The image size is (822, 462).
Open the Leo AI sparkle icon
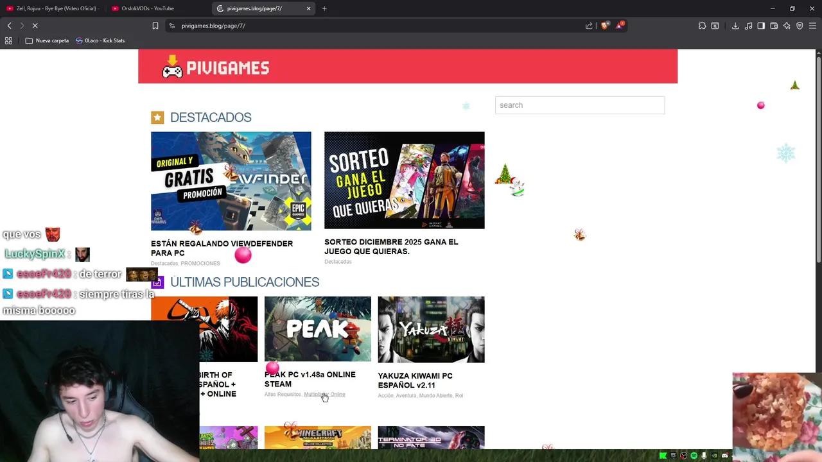787,26
